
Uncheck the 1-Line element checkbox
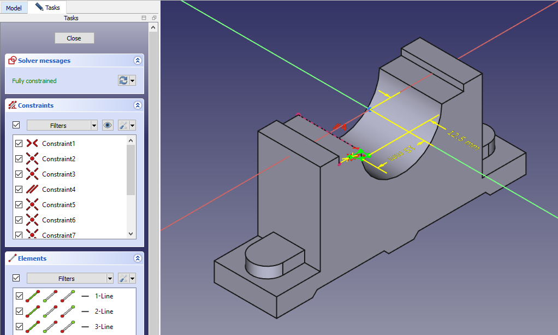coord(19,296)
